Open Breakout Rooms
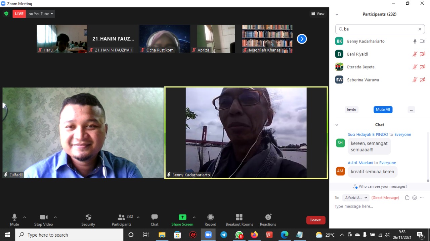 tap(239, 220)
